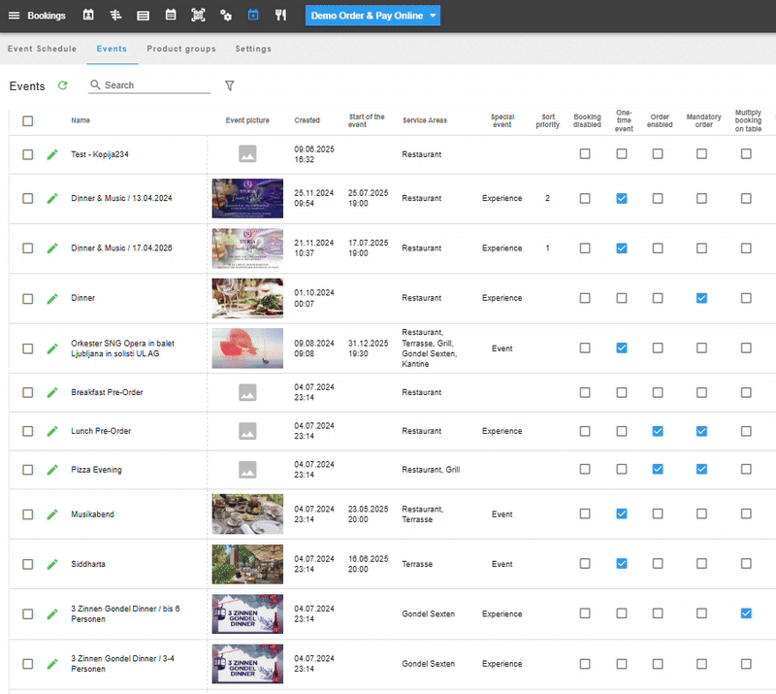776x694 pixels.
Task: Click the Bookings title in top bar
Action: (x=47, y=16)
